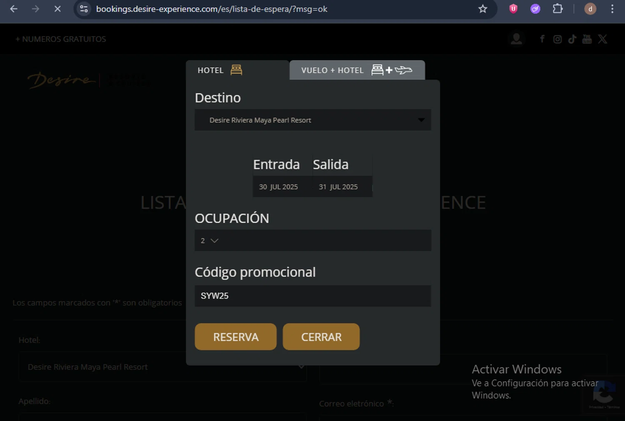This screenshot has width=625, height=421.
Task: Click the Código promocional label
Action: (x=255, y=272)
